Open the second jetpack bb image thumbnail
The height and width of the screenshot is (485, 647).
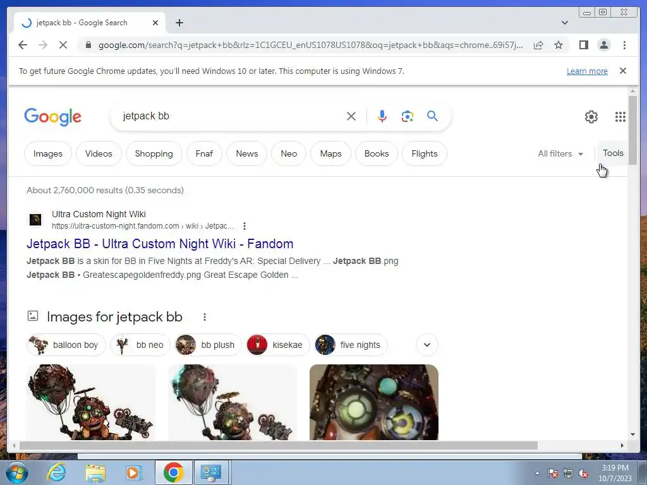click(x=233, y=402)
